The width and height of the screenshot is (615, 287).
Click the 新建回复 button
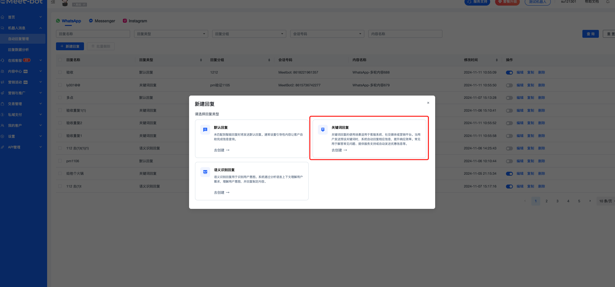pyautogui.click(x=70, y=46)
